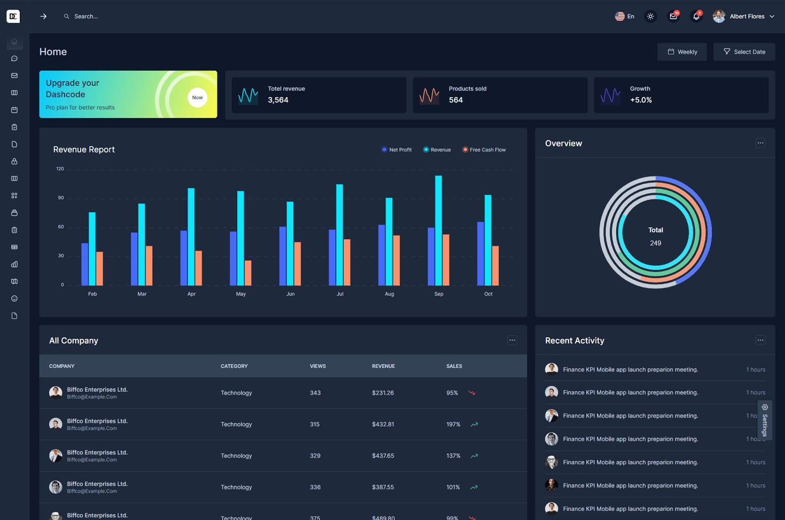Open the Weekly period selector
This screenshot has height=520, width=785.
682,52
